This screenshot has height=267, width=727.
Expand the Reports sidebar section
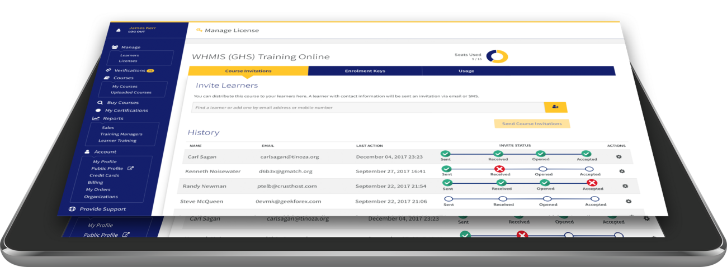point(113,118)
